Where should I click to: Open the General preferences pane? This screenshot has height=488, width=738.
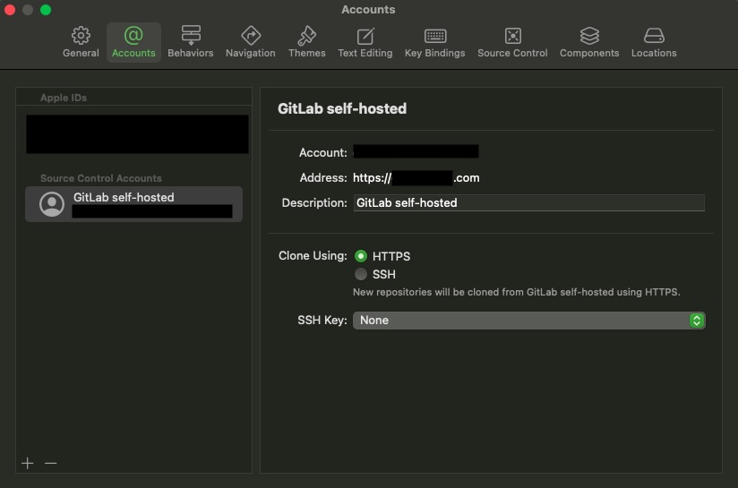(x=81, y=41)
